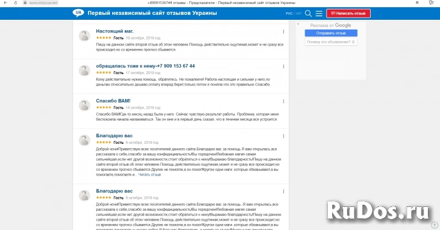Viewport: 440px width, 230px height.
Task: Click the avatar of 'Спасибо ВАМ!' review
Action: 85,106
